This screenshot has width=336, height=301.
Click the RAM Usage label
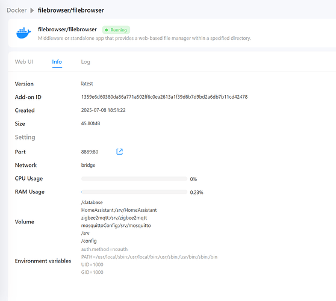(30, 192)
